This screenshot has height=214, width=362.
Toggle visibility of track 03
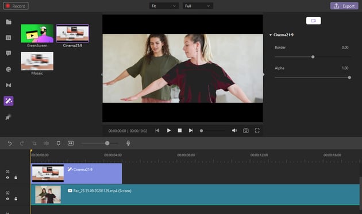pos(7,177)
